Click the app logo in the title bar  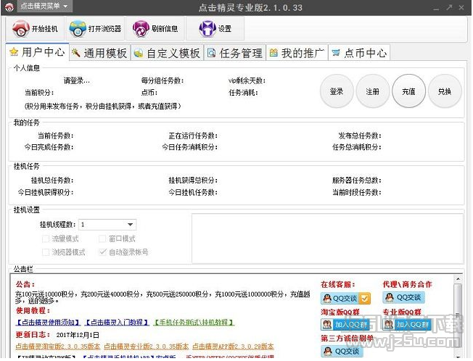coord(9,7)
